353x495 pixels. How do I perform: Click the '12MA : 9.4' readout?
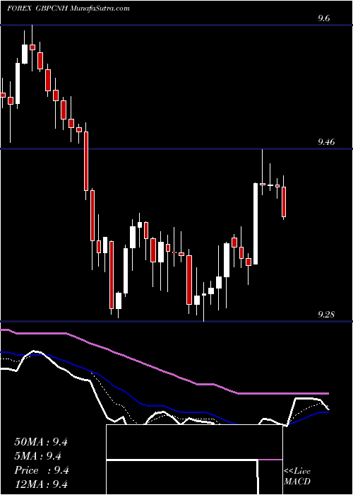pyautogui.click(x=41, y=484)
